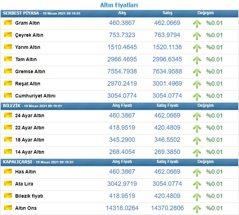This screenshot has height=215, width=239.
Task: Click the KAPALIÇARŞI section header
Action: coord(17,162)
